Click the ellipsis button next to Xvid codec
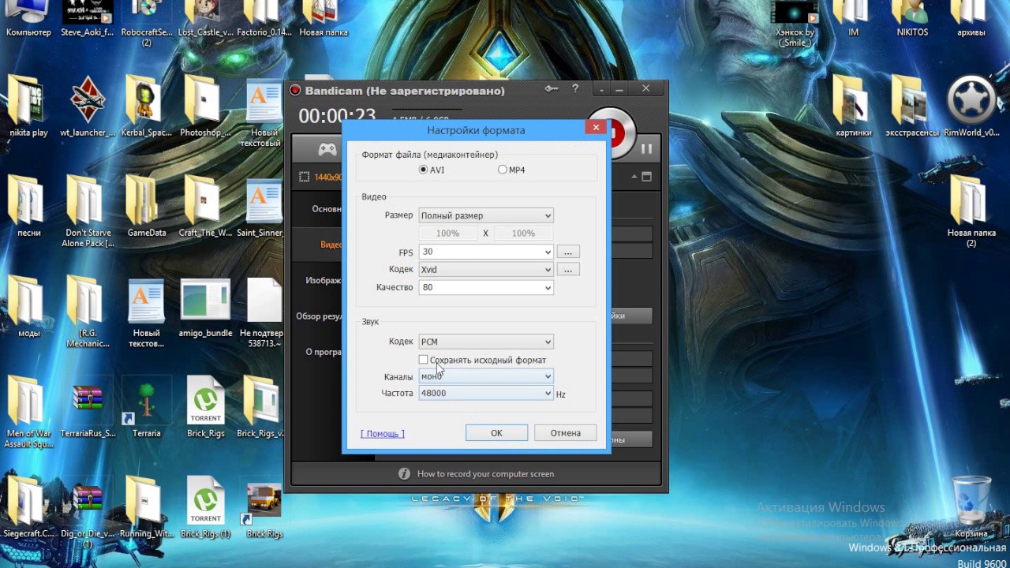 click(567, 269)
